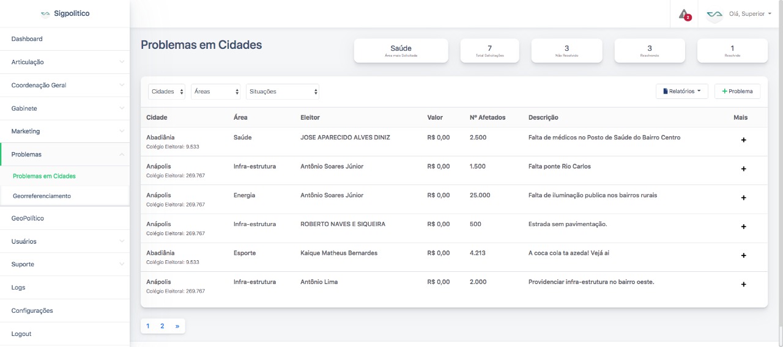Click the notification alert icon with badge
The height and width of the screenshot is (347, 783).
[x=685, y=14]
